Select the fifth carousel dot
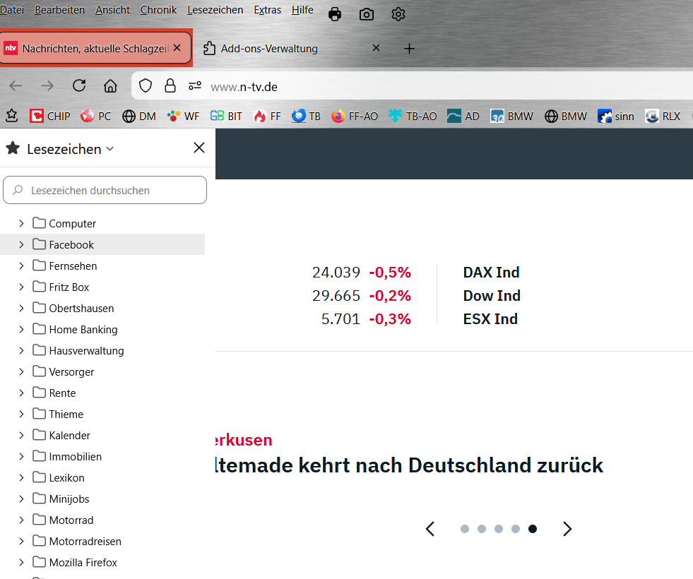This screenshot has height=579, width=693. [533, 529]
